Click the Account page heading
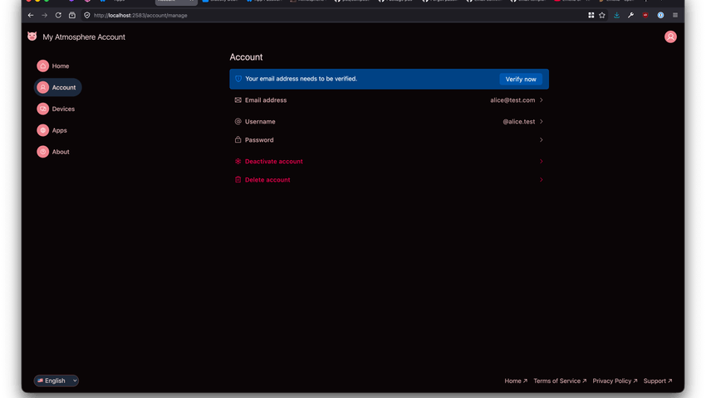The height and width of the screenshot is (398, 706). (246, 57)
